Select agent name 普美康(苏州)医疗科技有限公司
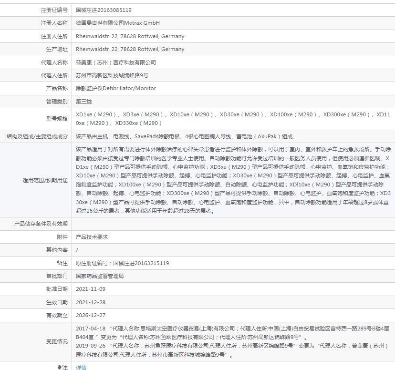This screenshot has width=395, height=370. tap(116, 62)
